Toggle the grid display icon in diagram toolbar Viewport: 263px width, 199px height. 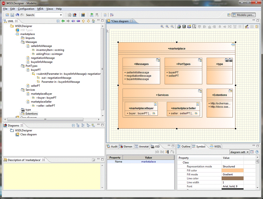[252, 27]
